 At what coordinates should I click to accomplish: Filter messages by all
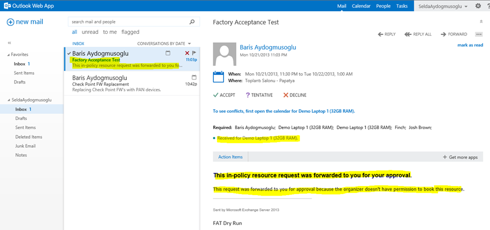74,32
